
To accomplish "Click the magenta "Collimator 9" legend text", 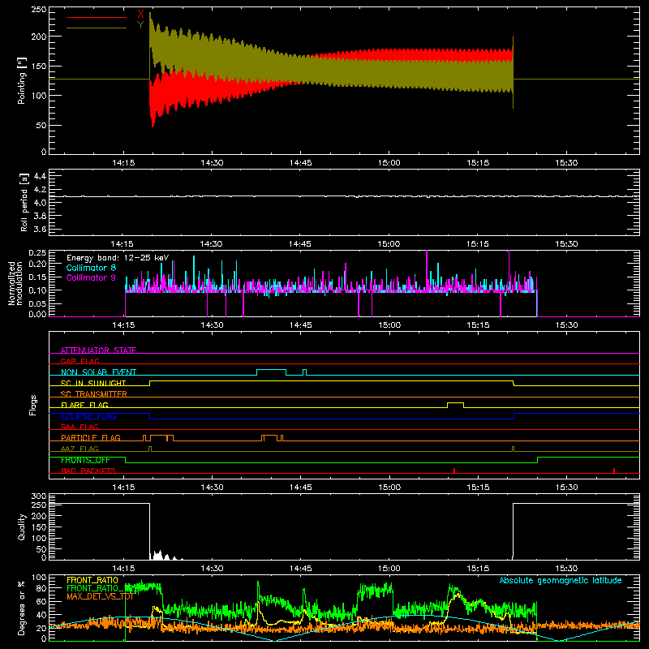I will pos(91,277).
